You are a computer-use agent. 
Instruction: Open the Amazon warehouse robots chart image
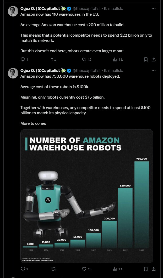pos(87,196)
